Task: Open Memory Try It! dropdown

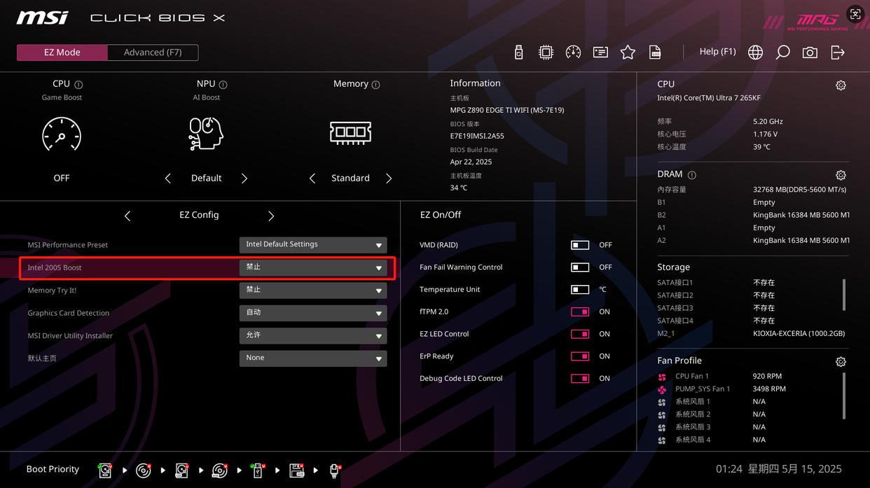Action: click(313, 290)
